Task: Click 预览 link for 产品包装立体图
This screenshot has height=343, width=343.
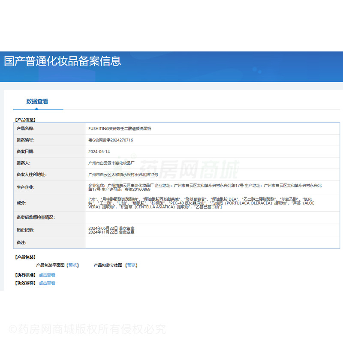Action: coord(132,265)
